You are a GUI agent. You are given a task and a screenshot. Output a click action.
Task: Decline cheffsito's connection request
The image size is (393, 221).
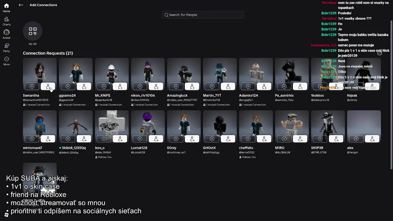(x=248, y=139)
